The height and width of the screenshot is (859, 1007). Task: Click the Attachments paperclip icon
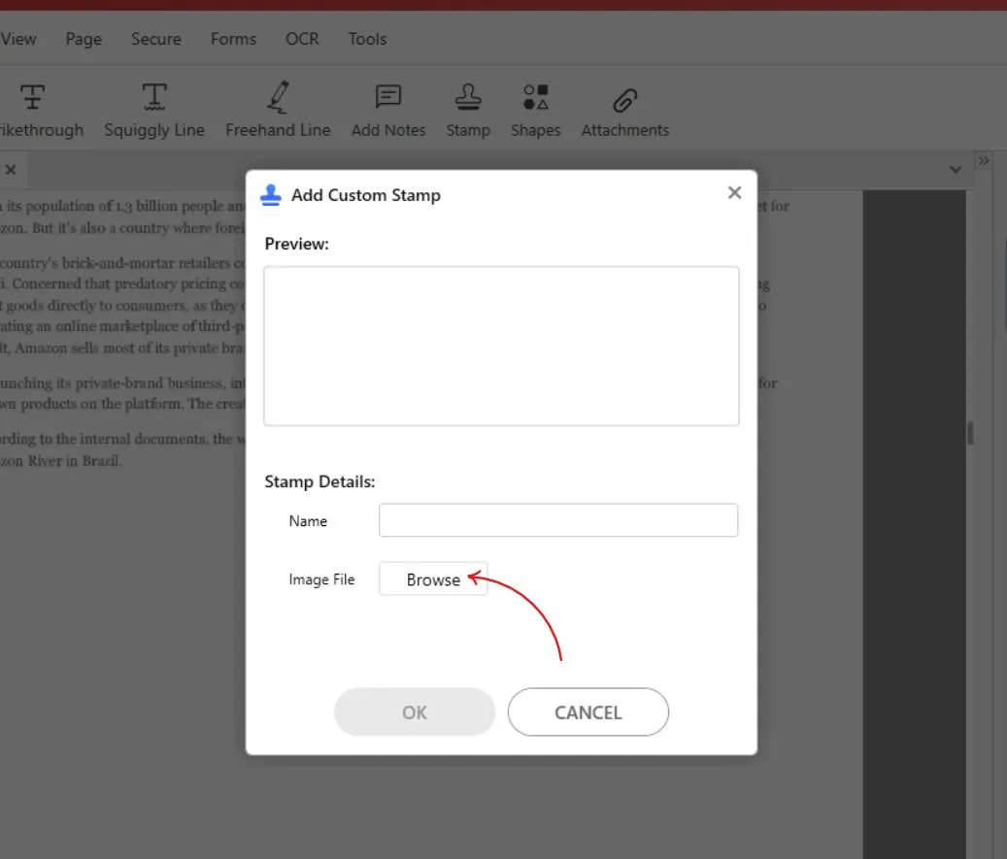tap(624, 98)
